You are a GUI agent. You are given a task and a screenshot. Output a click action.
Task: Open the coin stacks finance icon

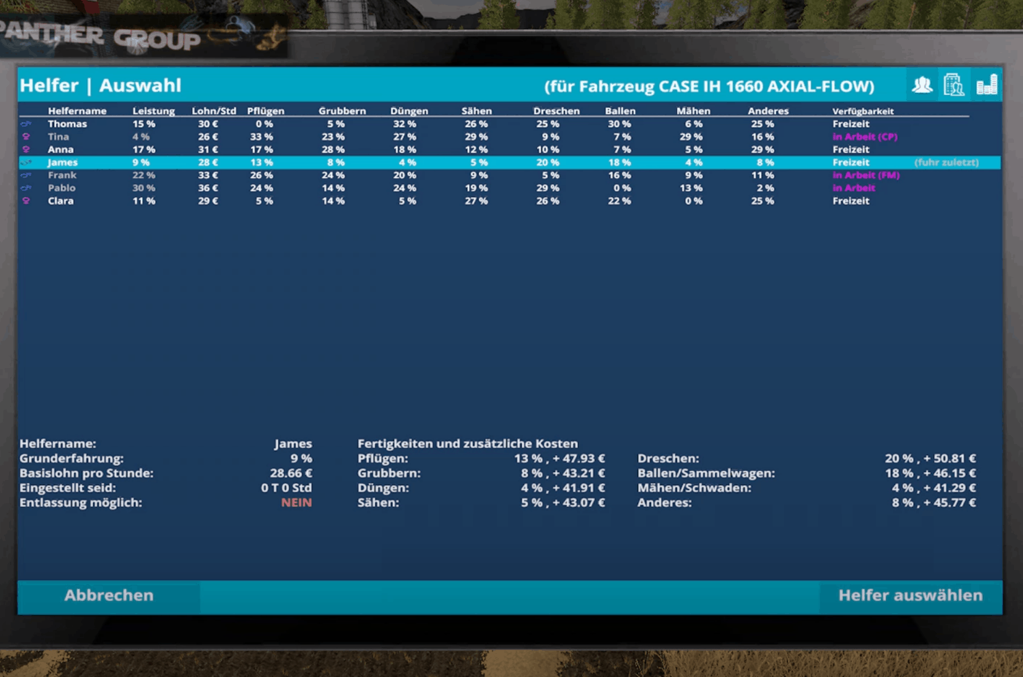coord(986,86)
